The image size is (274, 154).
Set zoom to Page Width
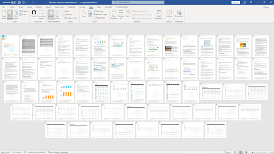[99, 18]
